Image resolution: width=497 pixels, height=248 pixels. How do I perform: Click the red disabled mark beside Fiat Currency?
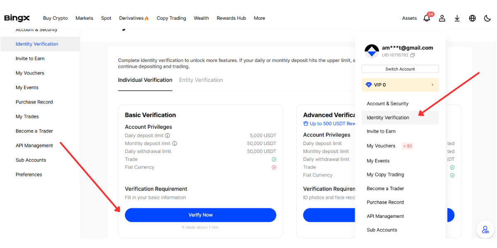[x=274, y=167]
